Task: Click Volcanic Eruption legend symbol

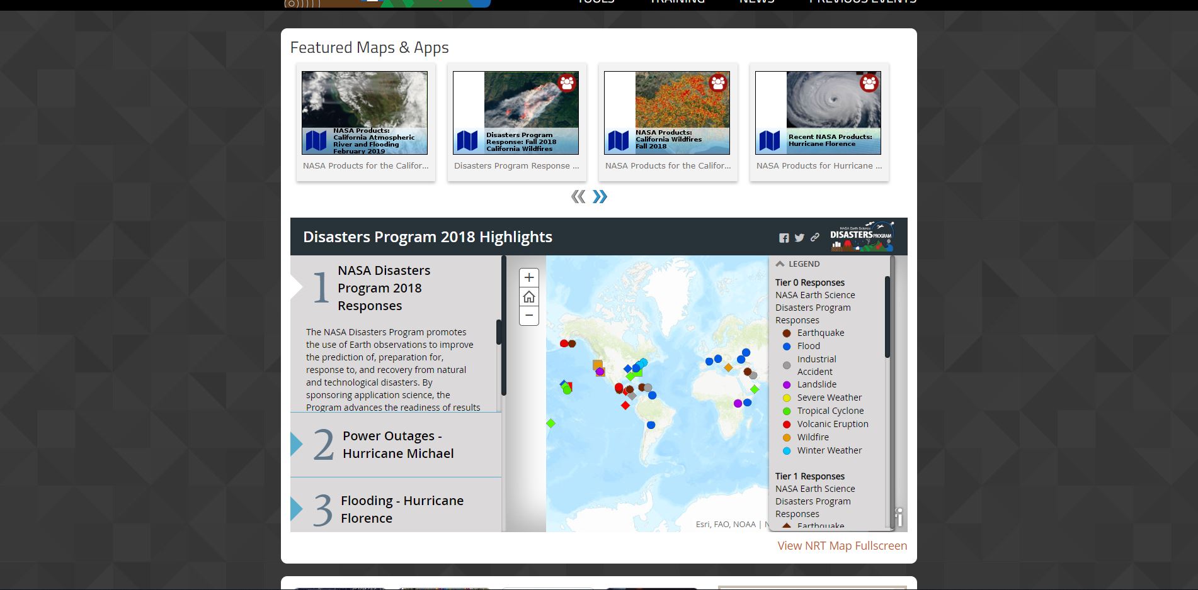Action: (787, 425)
